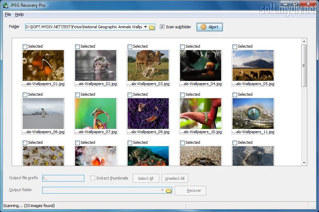Click the '…als-Wallpapers_05.jpg' file name

coord(253,84)
